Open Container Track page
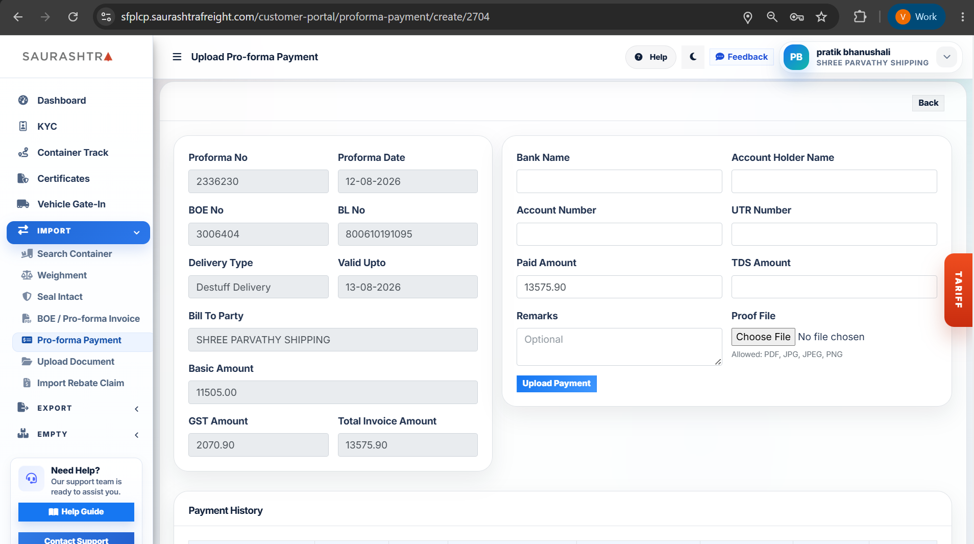Viewport: 974px width, 544px height. click(x=72, y=152)
